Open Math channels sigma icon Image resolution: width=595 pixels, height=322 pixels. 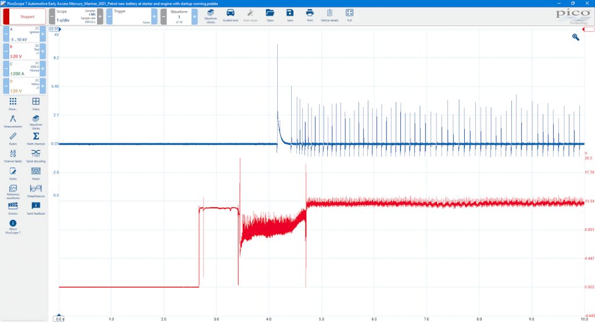coord(35,139)
